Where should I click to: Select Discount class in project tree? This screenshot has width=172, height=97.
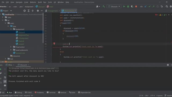coord(21,32)
